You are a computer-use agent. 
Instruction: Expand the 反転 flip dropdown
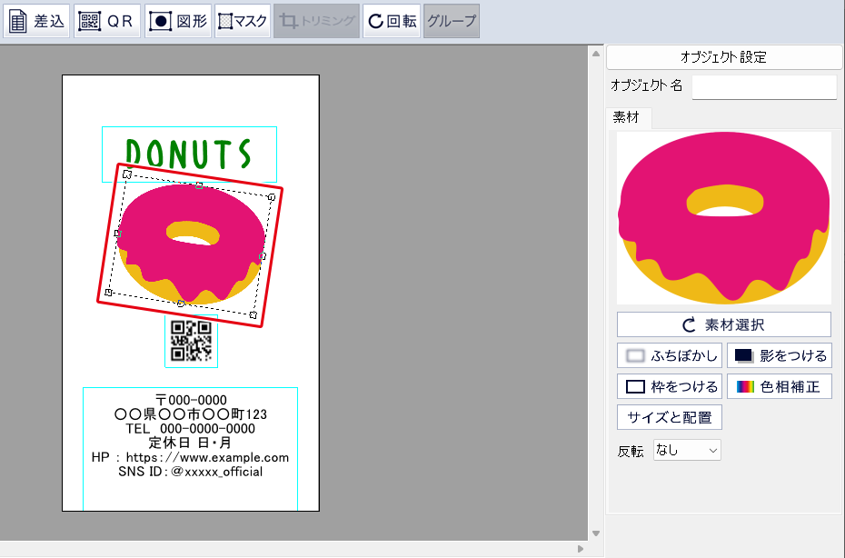(x=687, y=450)
